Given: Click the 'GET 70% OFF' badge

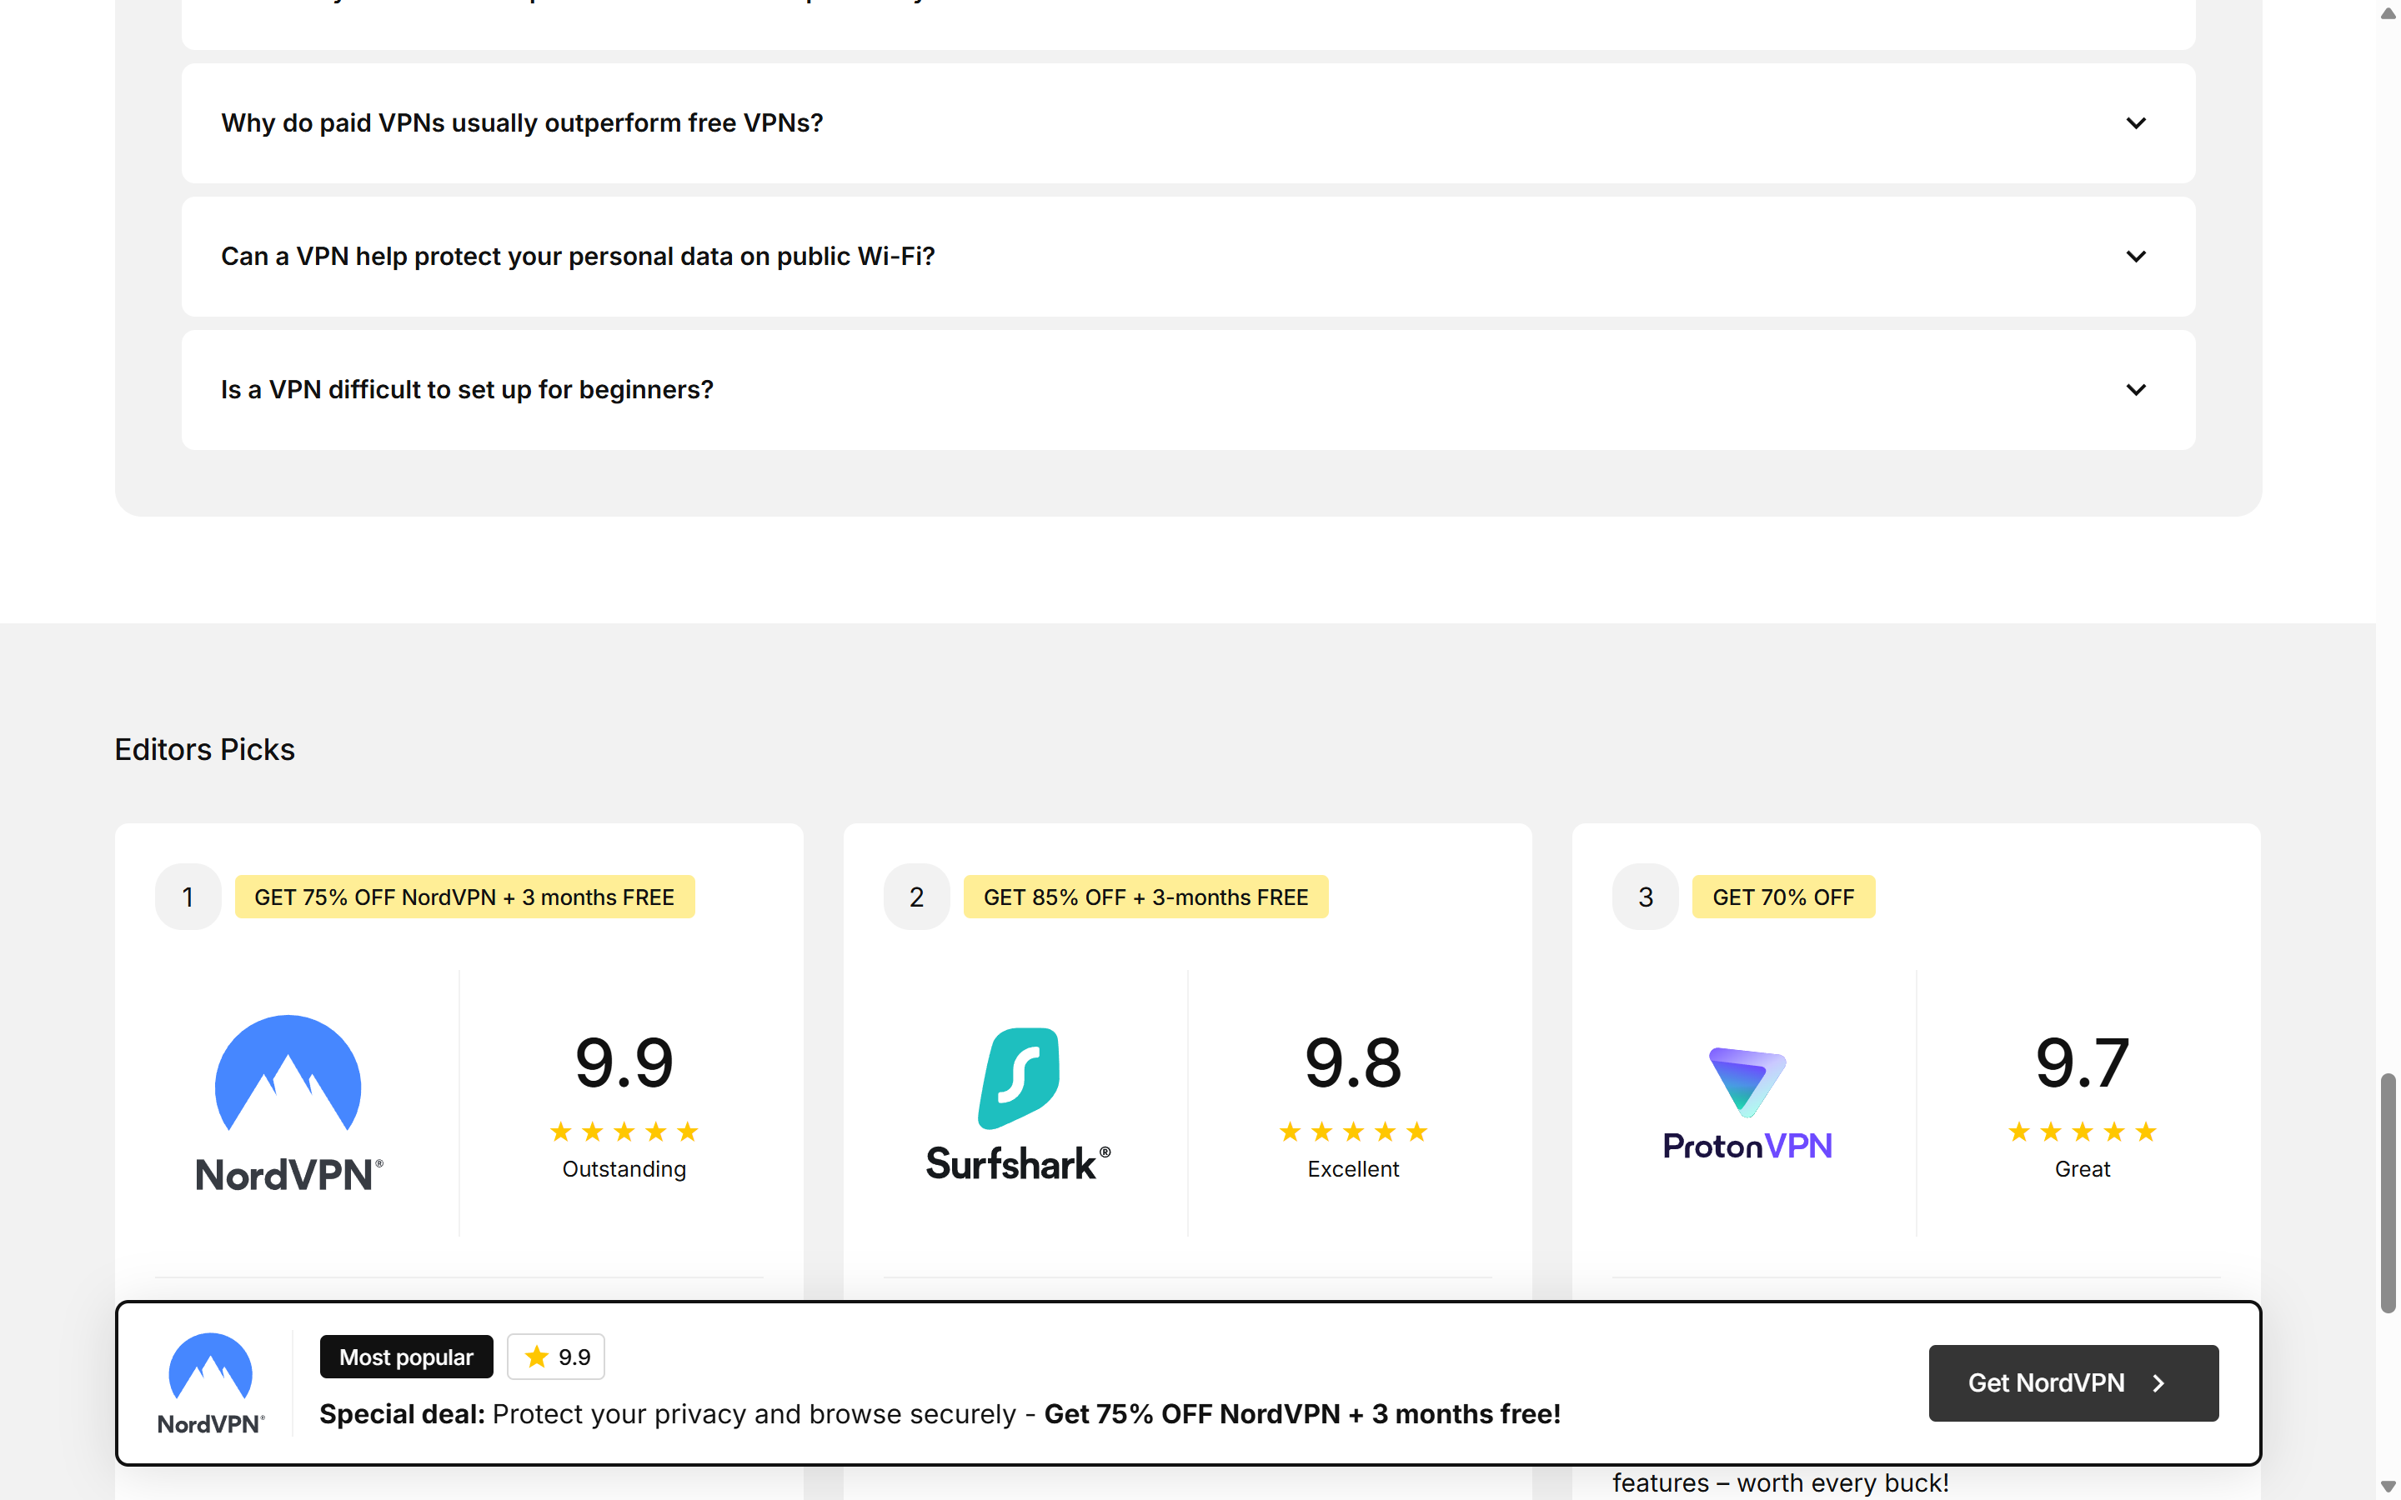Looking at the screenshot, I should pyautogui.click(x=1783, y=897).
